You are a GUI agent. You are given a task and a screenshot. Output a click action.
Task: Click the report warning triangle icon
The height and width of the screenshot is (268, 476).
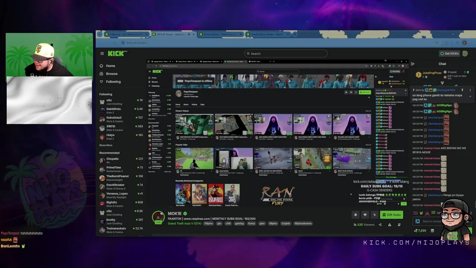[x=389, y=224]
